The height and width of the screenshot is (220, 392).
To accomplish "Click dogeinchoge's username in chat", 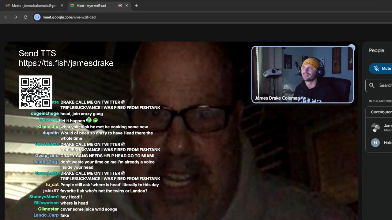I will [45, 114].
